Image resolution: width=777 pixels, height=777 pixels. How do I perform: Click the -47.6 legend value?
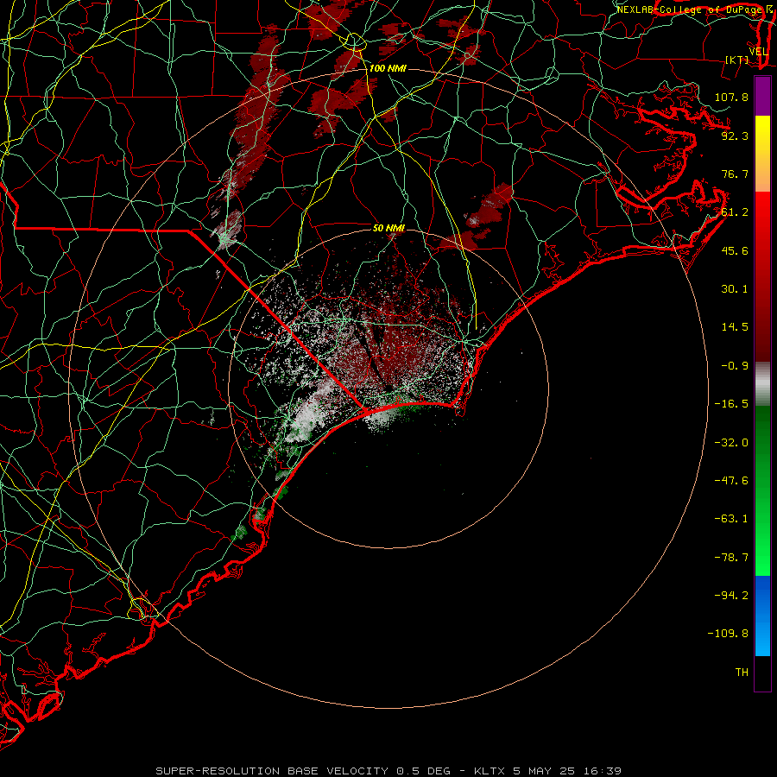point(731,481)
